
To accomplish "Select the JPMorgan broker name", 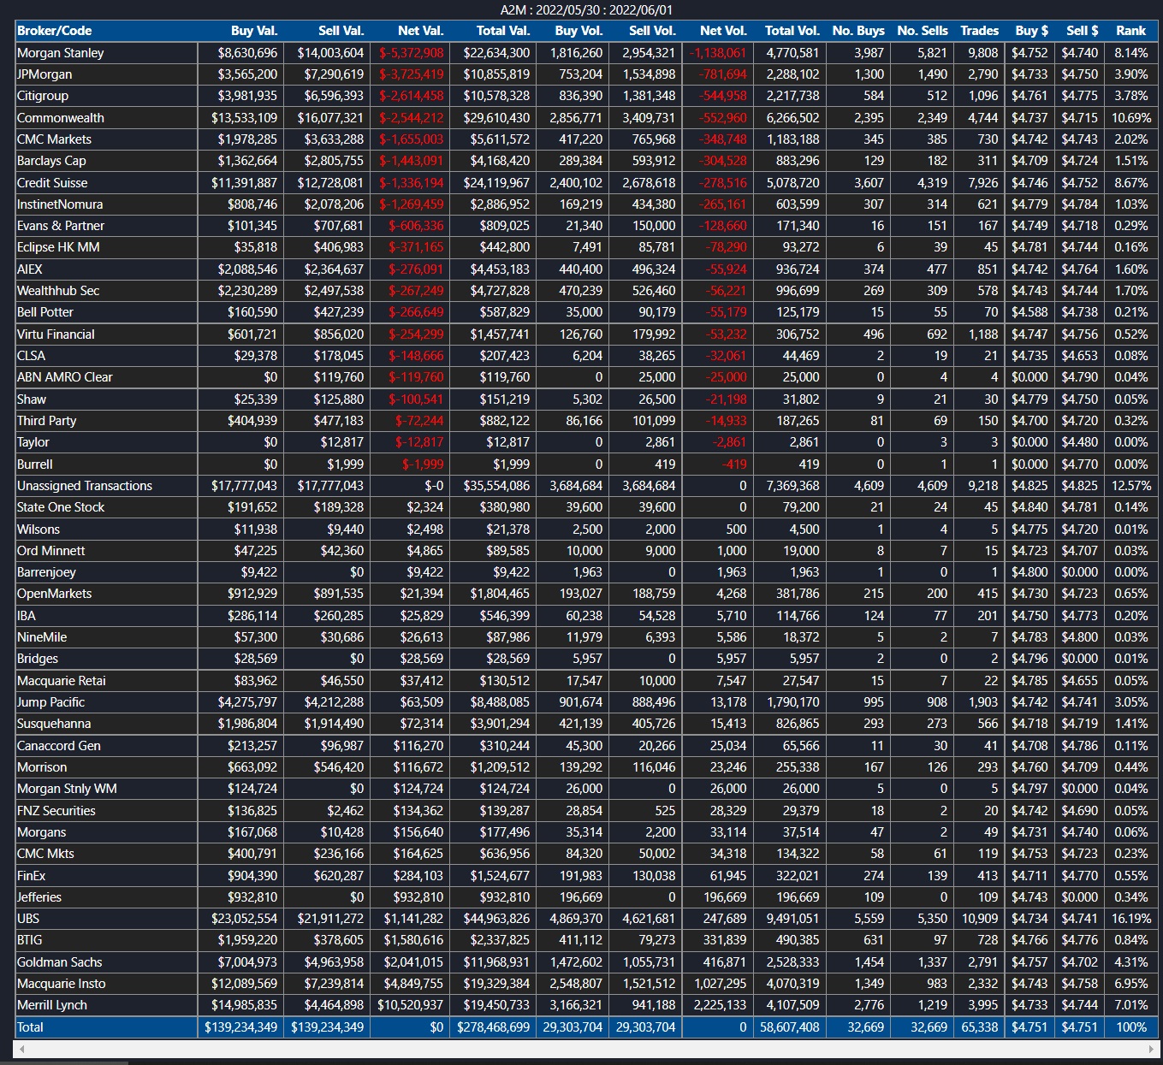I will pyautogui.click(x=45, y=74).
